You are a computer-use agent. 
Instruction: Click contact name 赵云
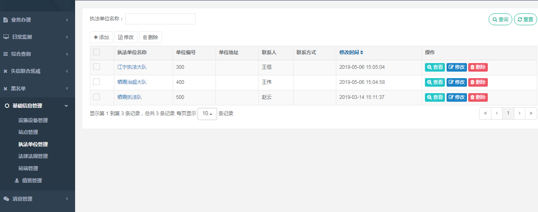267,97
